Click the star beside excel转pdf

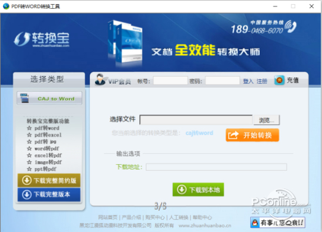[29, 155]
